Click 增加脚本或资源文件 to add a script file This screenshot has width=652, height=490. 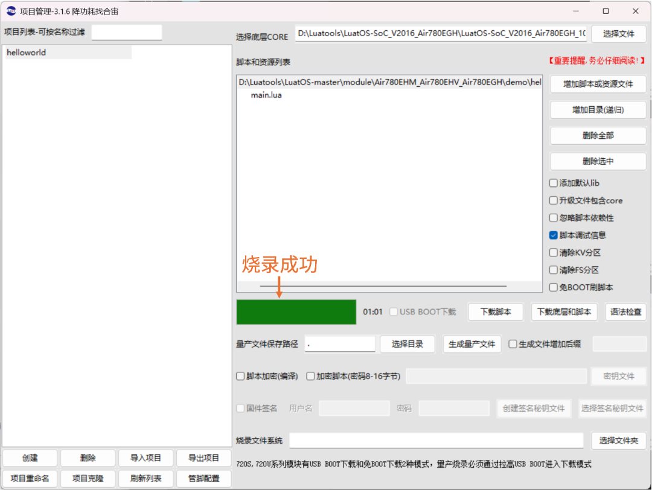597,84
